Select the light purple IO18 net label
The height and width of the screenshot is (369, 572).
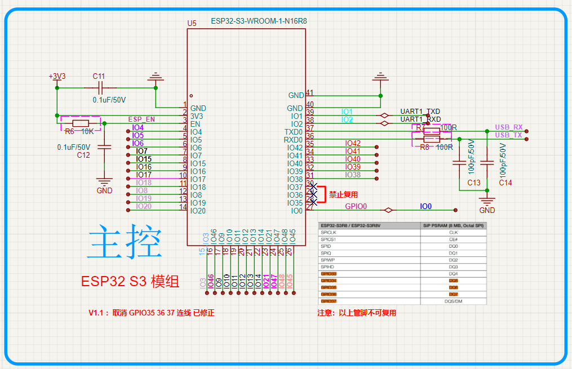144,183
